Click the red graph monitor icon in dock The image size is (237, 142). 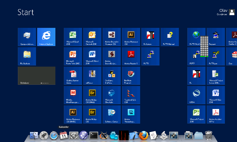[123, 135]
